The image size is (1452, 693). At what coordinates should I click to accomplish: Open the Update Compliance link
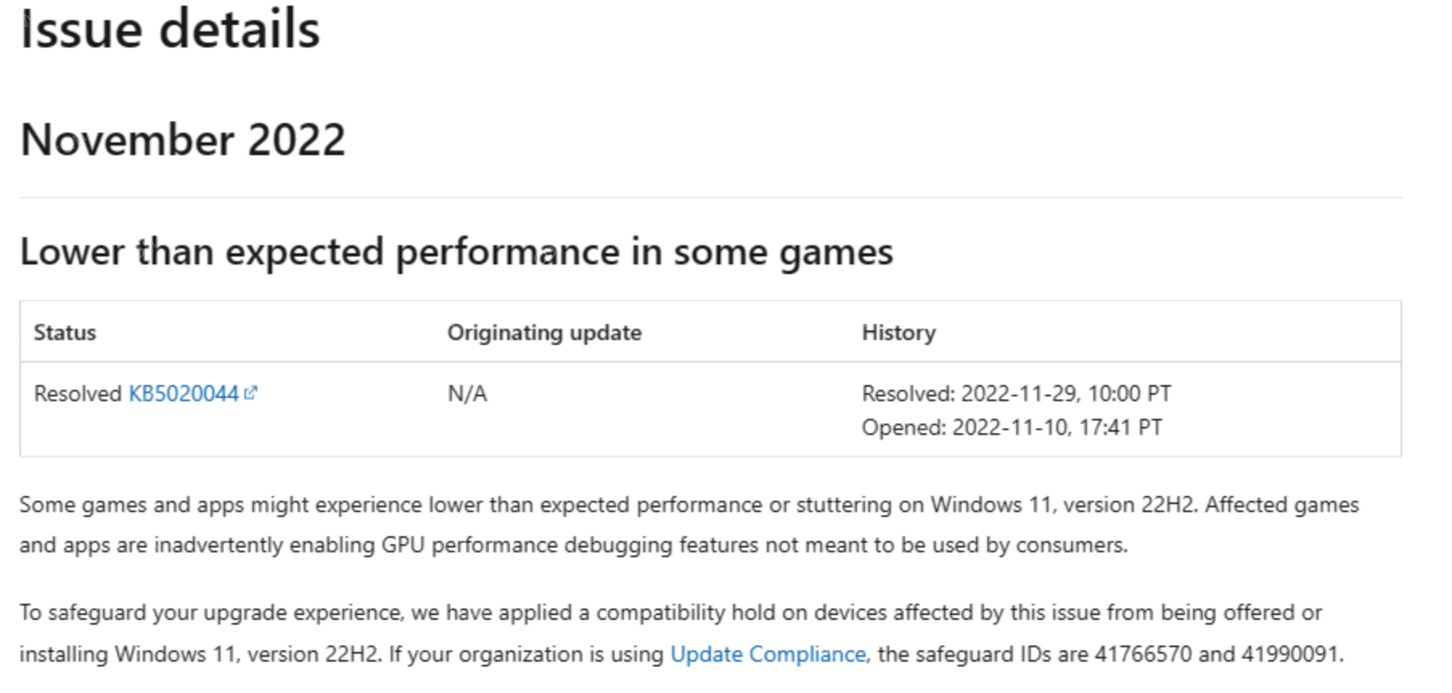(768, 654)
